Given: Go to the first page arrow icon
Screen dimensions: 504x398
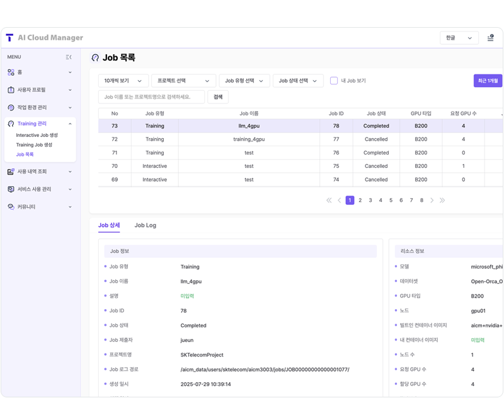Looking at the screenshot, I should pyautogui.click(x=329, y=201).
